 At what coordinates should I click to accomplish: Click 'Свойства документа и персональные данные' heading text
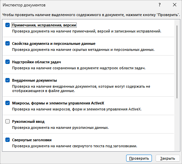click(x=54, y=44)
